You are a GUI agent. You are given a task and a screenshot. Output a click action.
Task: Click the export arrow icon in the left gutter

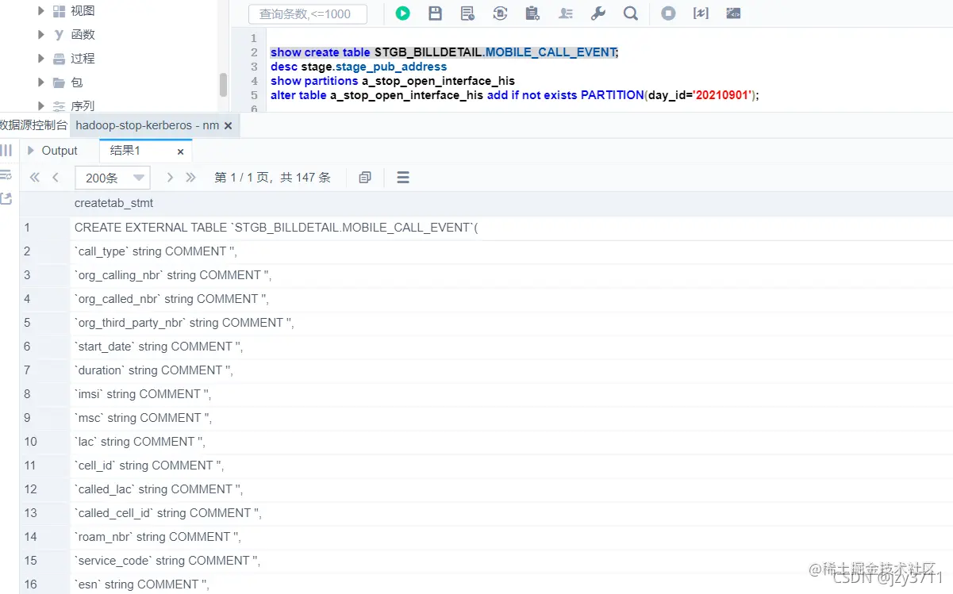coord(6,198)
